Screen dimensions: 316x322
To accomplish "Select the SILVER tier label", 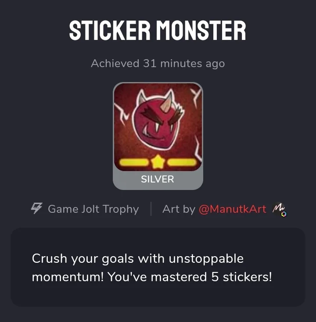I will click(x=158, y=179).
